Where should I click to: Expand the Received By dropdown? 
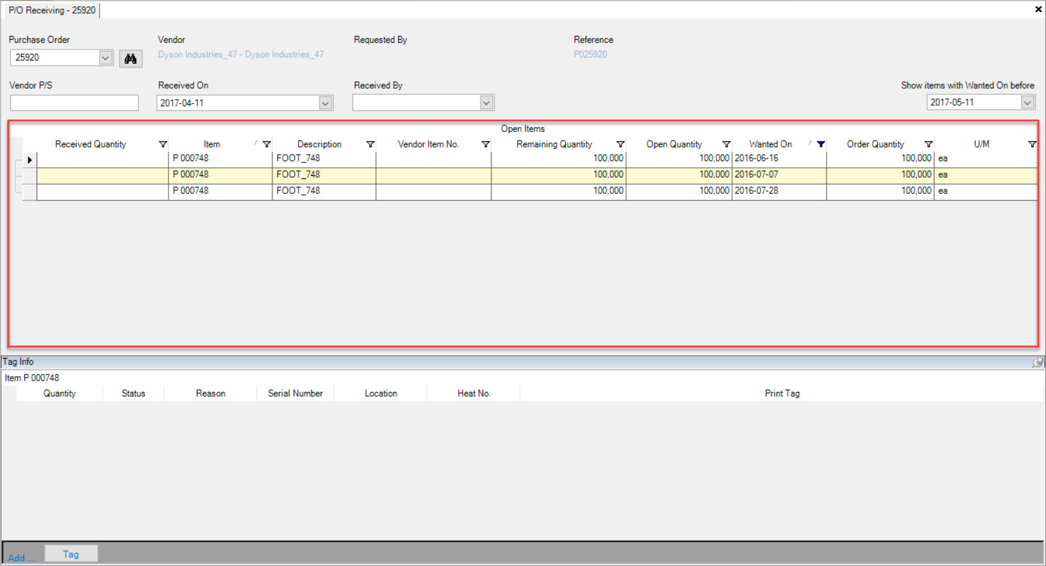click(x=487, y=102)
